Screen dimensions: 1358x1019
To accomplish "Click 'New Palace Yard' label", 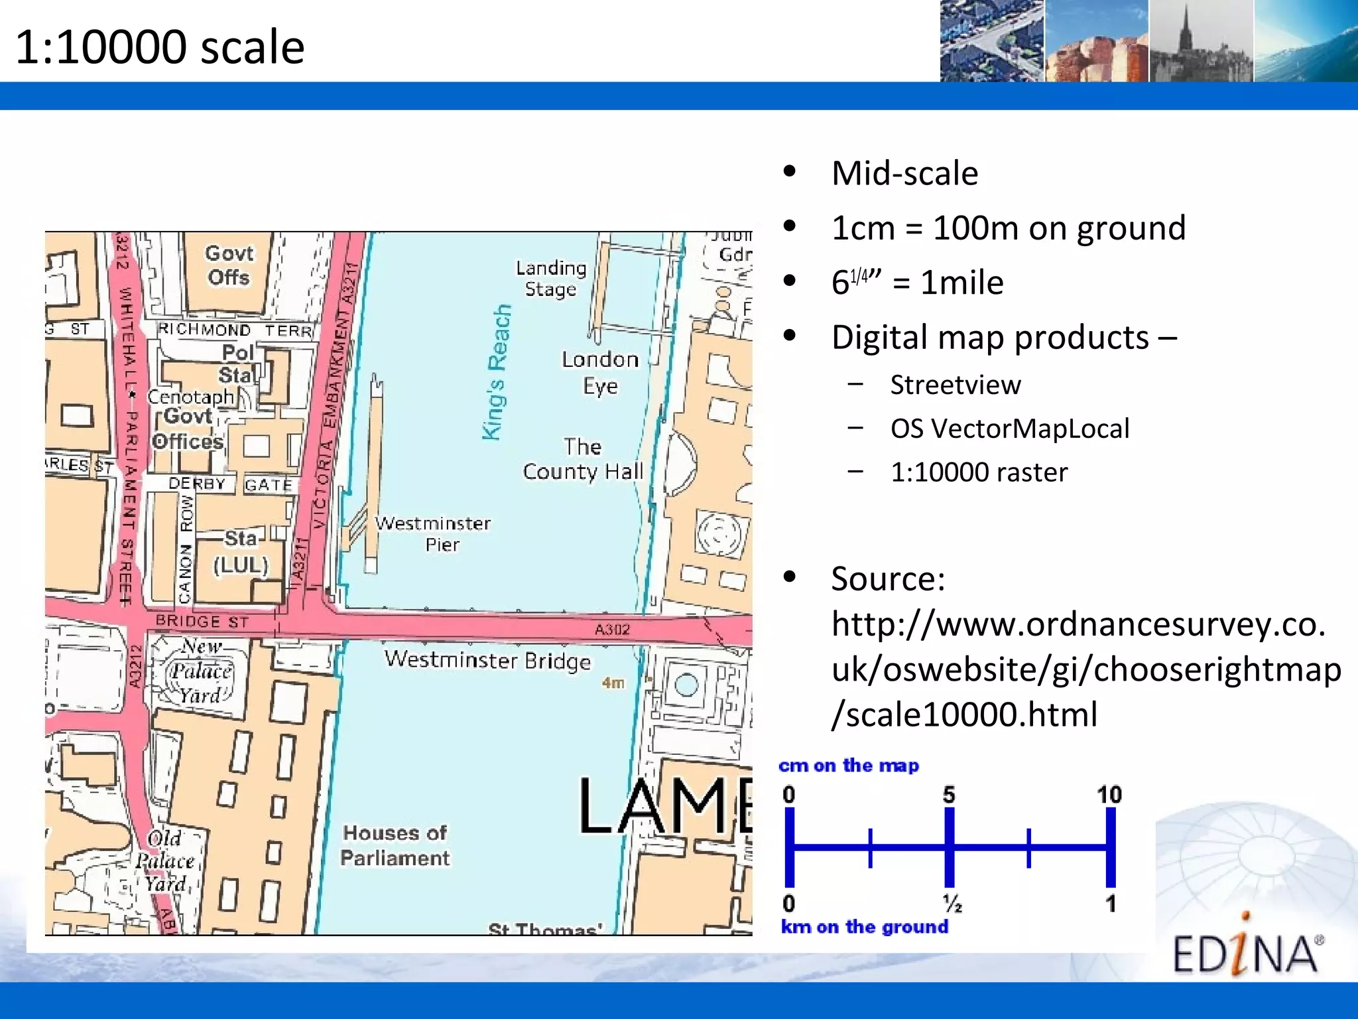I will [x=201, y=671].
